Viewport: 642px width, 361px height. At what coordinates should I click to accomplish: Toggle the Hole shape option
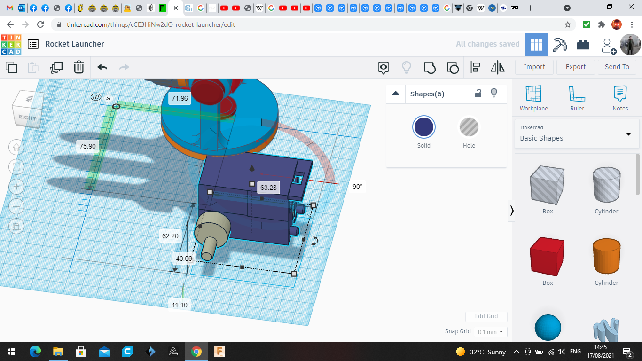(469, 127)
